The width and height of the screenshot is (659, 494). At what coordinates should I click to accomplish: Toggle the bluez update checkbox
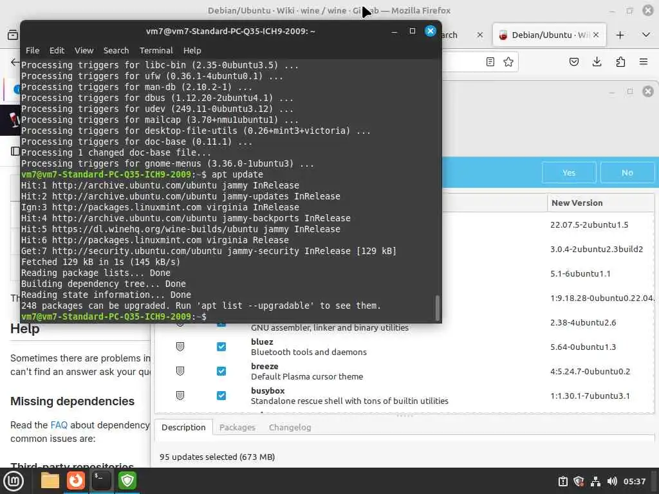click(221, 347)
